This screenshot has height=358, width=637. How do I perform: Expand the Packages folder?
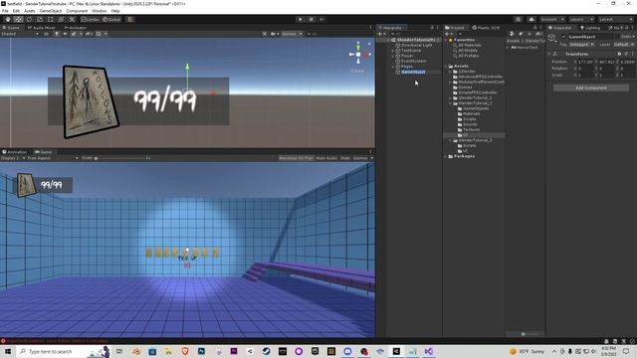click(446, 156)
